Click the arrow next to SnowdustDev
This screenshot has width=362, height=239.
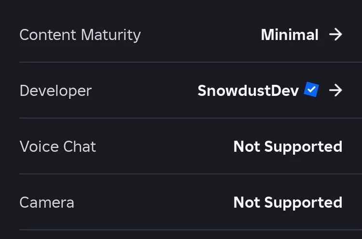point(335,90)
